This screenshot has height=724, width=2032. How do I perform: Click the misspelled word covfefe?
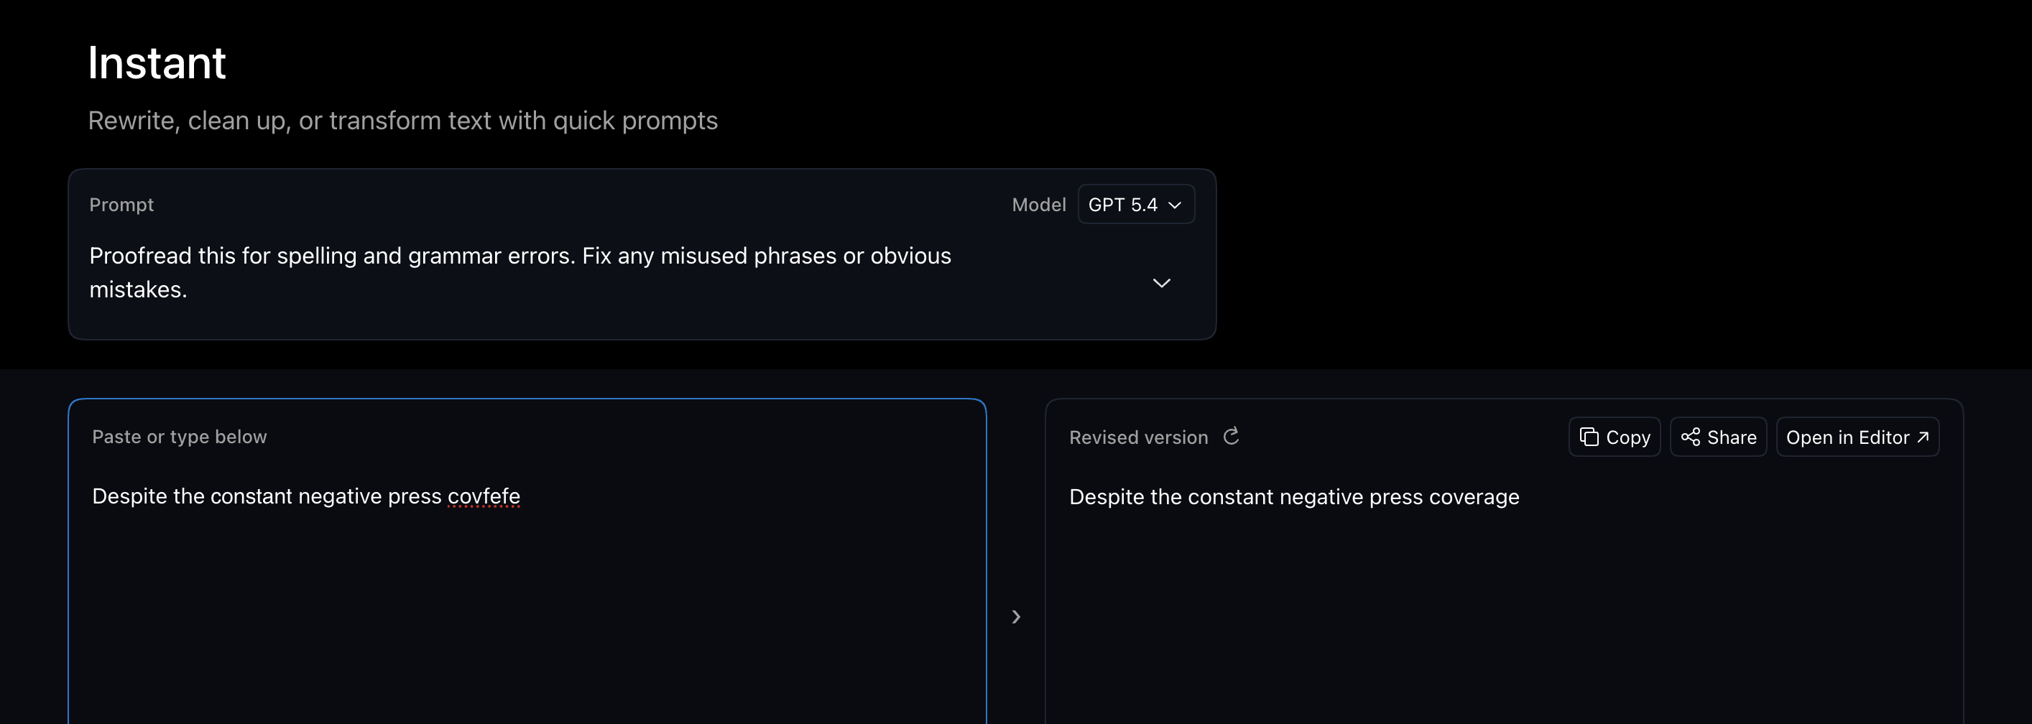point(484,496)
